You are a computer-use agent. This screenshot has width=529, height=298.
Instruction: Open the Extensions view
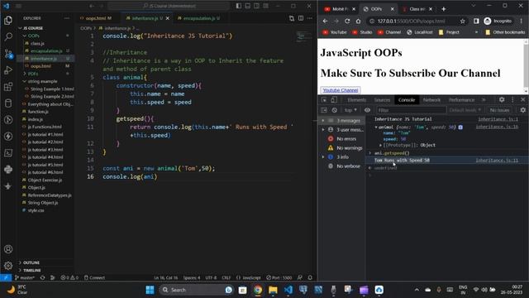pos(8,87)
